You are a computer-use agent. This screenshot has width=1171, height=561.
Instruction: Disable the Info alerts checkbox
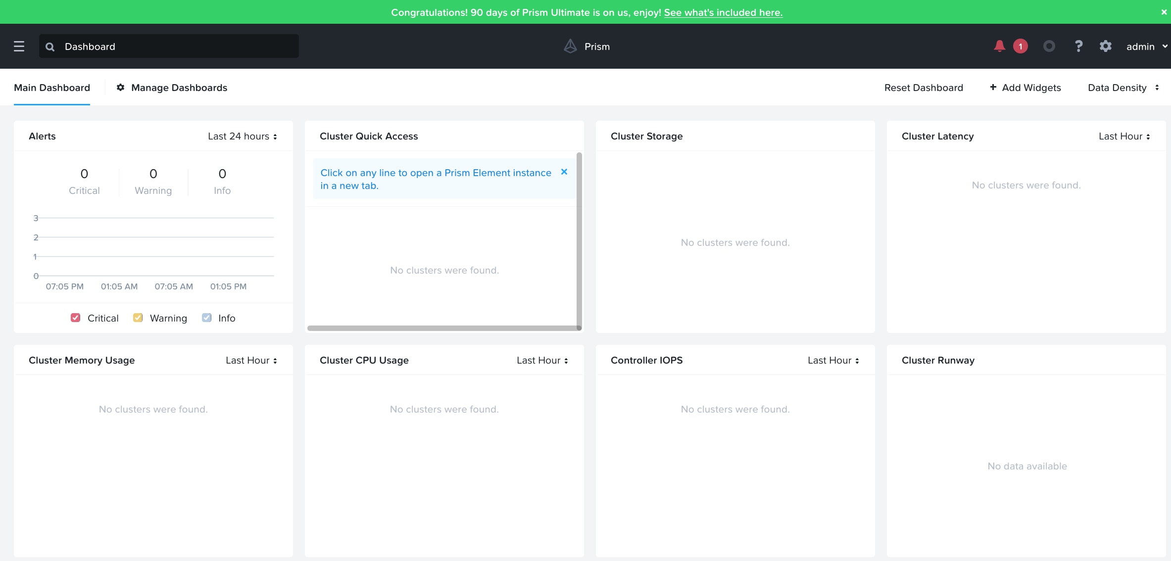(207, 318)
